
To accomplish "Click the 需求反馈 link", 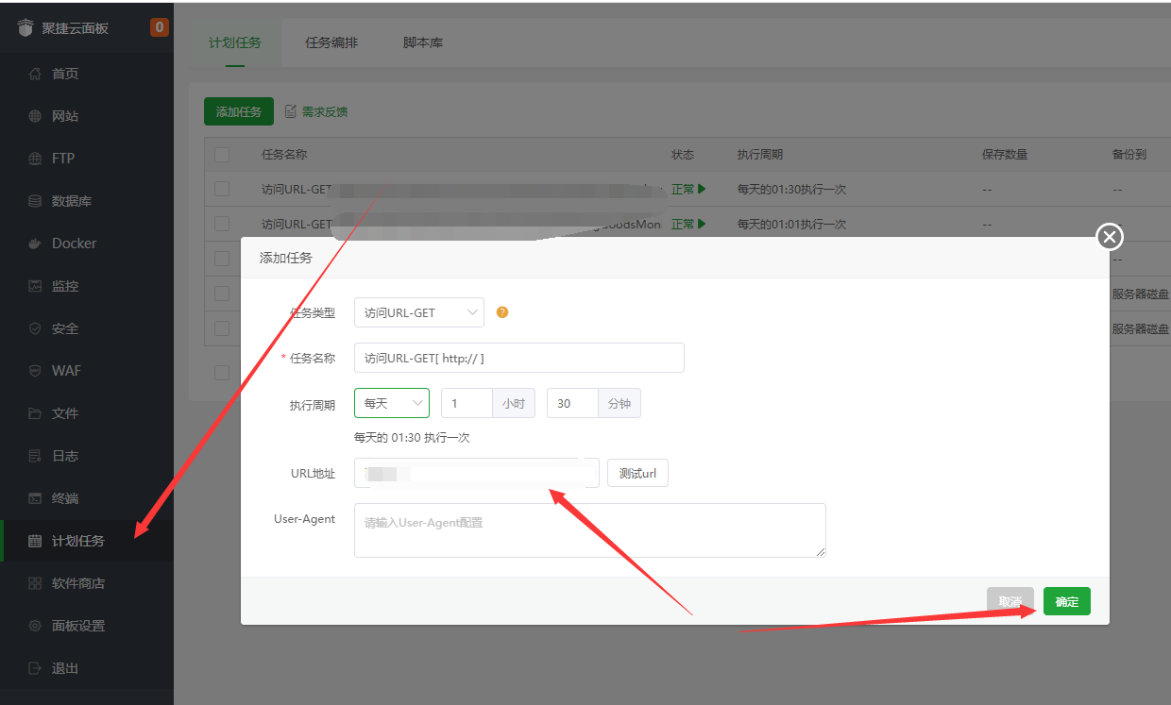I will coord(325,111).
